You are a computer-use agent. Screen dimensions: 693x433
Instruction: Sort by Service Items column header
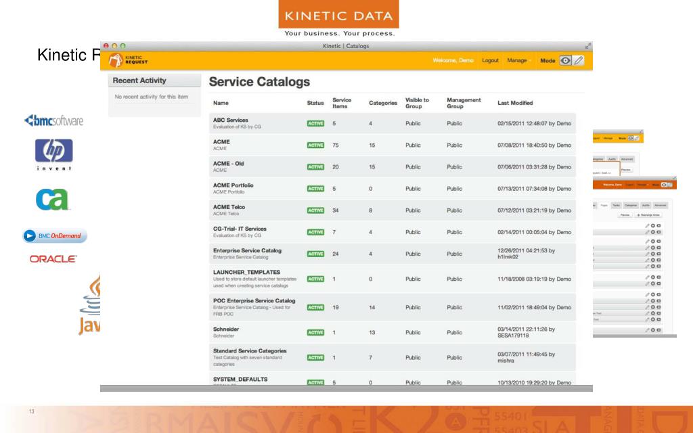click(x=342, y=103)
